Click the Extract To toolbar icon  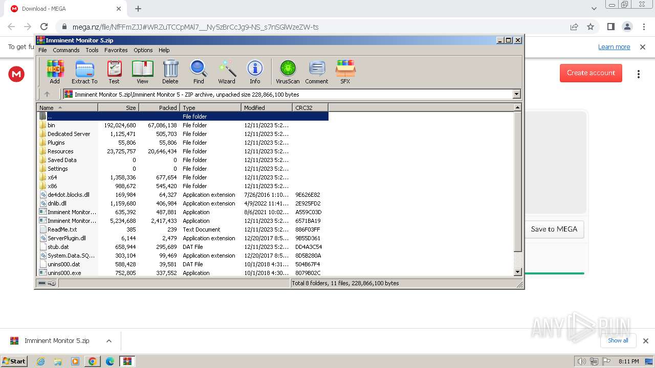84,72
